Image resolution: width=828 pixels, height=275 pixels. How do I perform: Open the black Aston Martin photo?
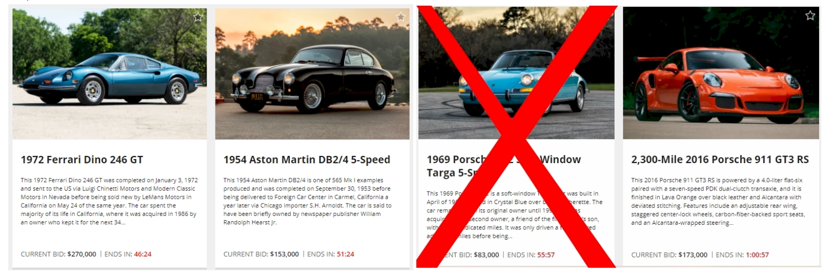tap(312, 74)
